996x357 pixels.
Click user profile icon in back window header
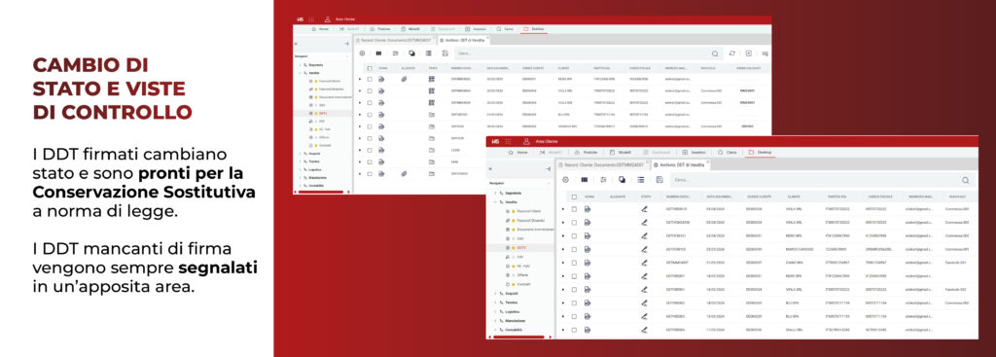click(328, 19)
